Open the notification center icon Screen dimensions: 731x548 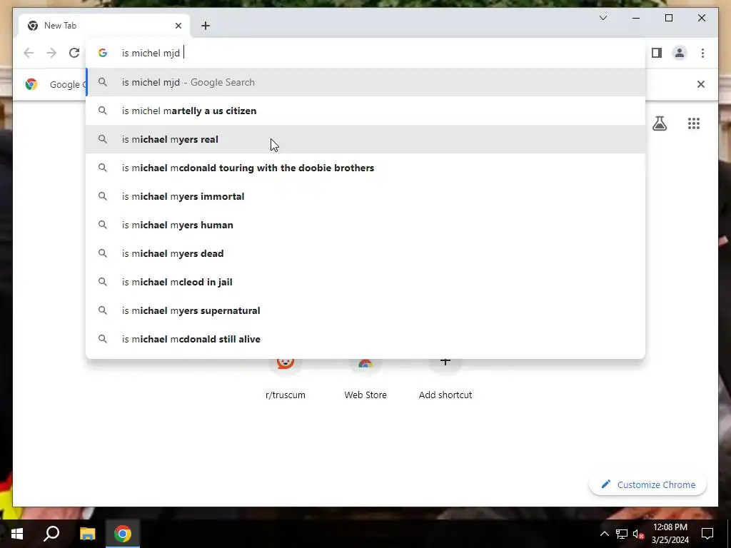707,534
